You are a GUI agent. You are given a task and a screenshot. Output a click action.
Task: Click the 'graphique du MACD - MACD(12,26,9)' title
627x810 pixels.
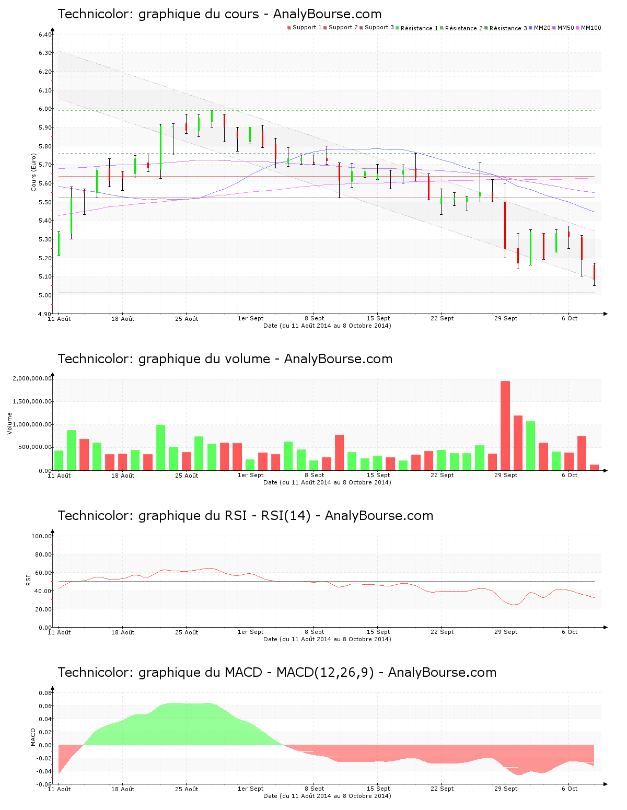(x=277, y=673)
